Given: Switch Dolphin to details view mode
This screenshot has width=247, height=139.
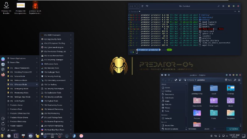Looking at the screenshot, I should [185, 80].
